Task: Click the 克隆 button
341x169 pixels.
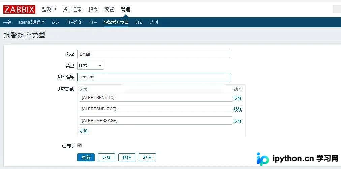Action: click(x=106, y=157)
